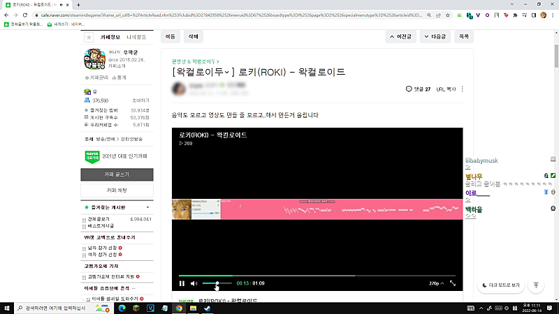Click the scroll-to-top arrow button
Image resolution: width=559 pixels, height=314 pixels.
(x=536, y=285)
